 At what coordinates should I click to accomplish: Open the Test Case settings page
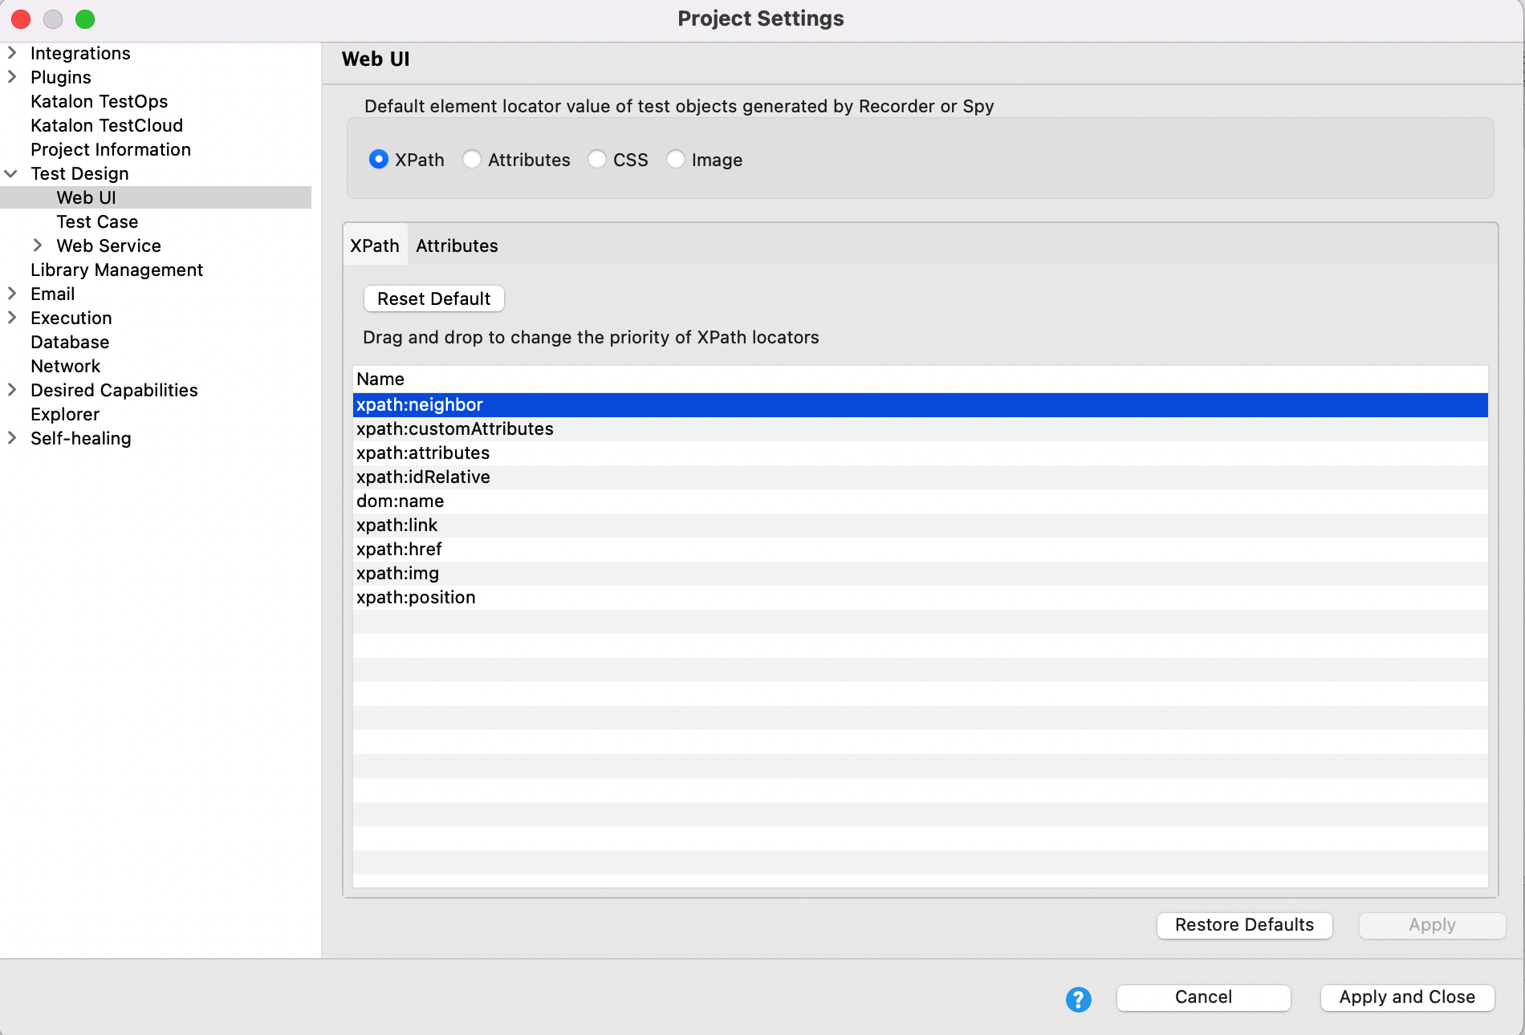click(x=97, y=221)
